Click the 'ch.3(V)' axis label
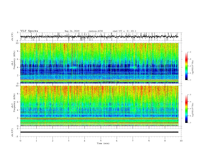This screenshot has height=158, width=204. [12, 132]
